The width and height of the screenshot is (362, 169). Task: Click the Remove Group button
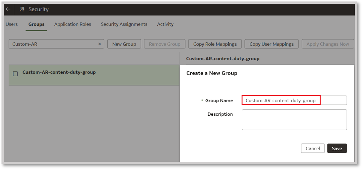(164, 44)
